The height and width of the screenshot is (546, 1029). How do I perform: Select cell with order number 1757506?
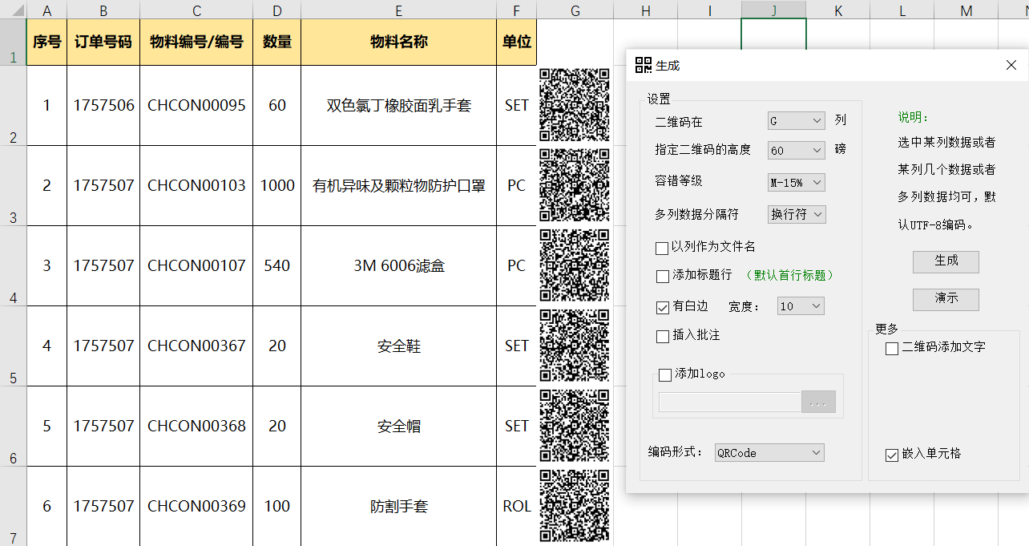103,106
